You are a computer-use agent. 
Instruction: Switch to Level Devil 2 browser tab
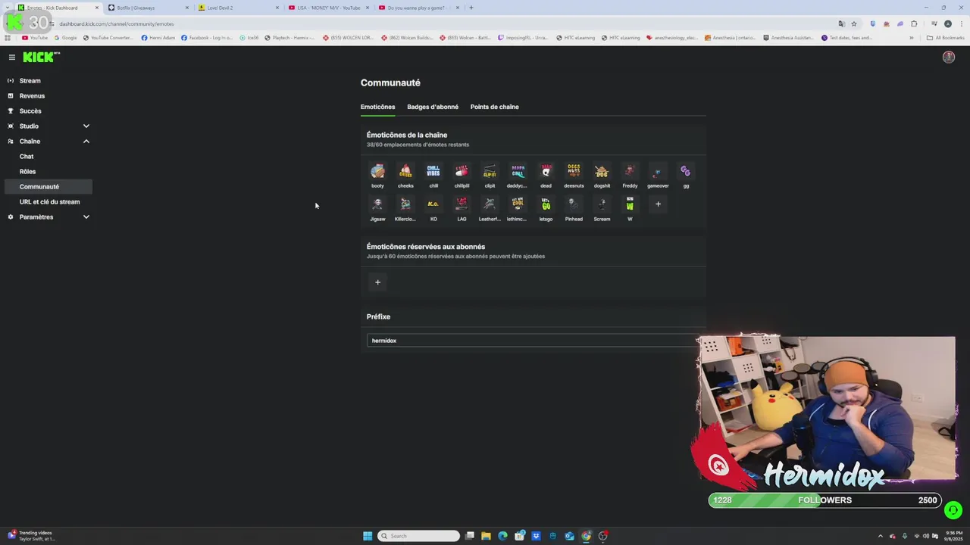(x=238, y=8)
